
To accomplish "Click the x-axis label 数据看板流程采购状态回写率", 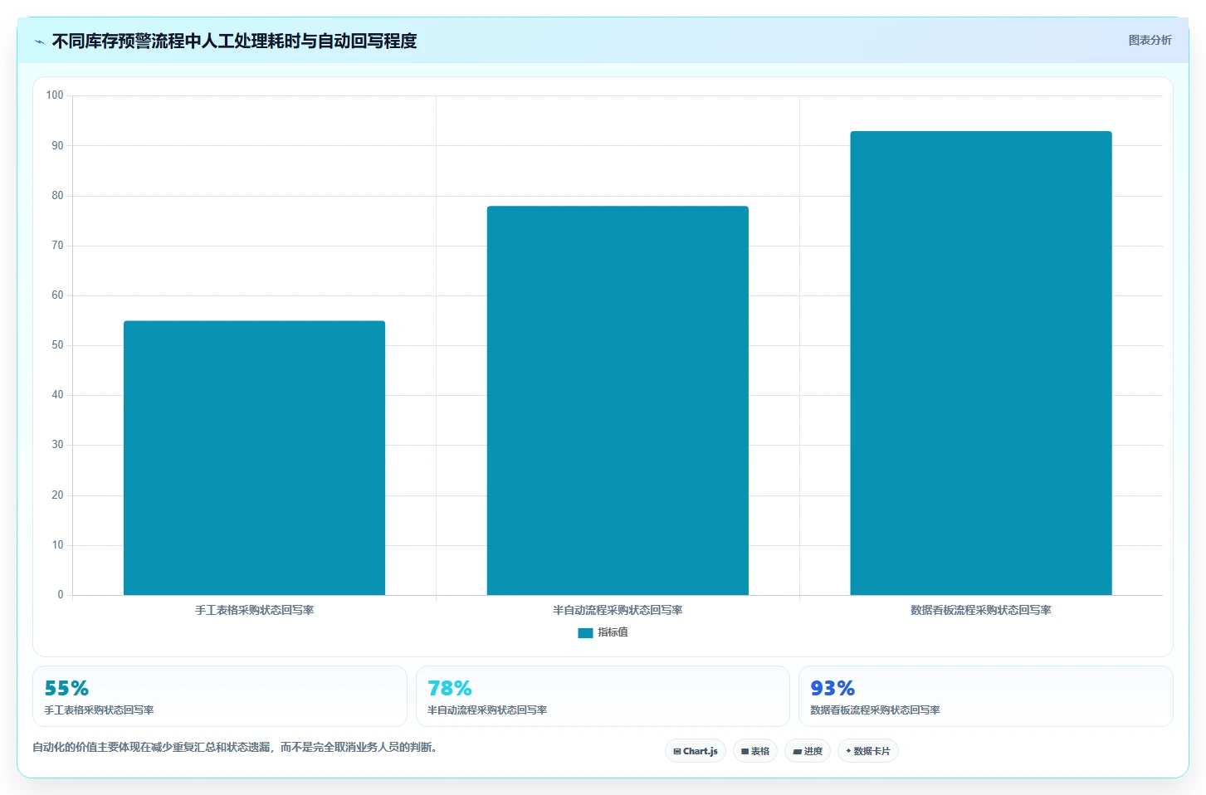I will pyautogui.click(x=981, y=610).
